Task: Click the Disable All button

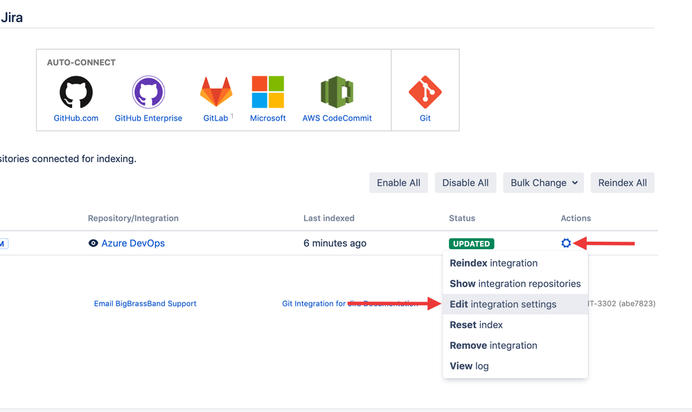Action: pos(465,183)
